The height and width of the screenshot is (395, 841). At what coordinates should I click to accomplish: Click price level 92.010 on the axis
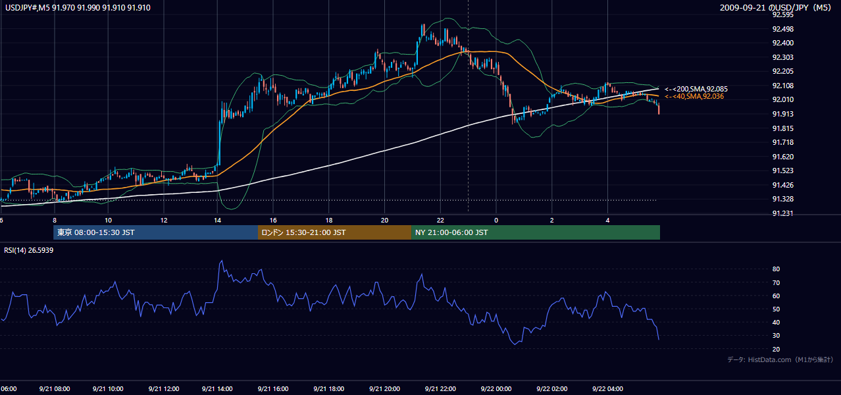(783, 99)
